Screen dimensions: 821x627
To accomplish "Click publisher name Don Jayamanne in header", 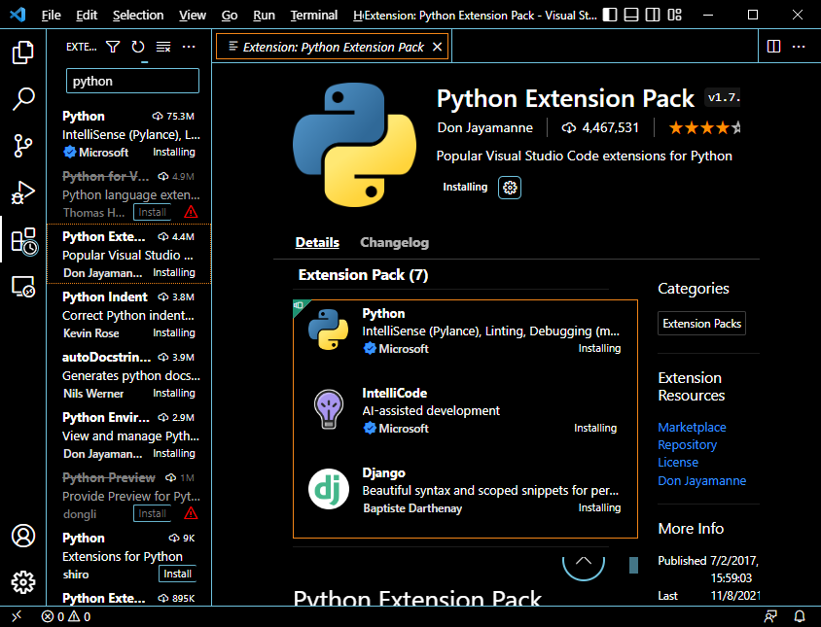I will pyautogui.click(x=484, y=127).
